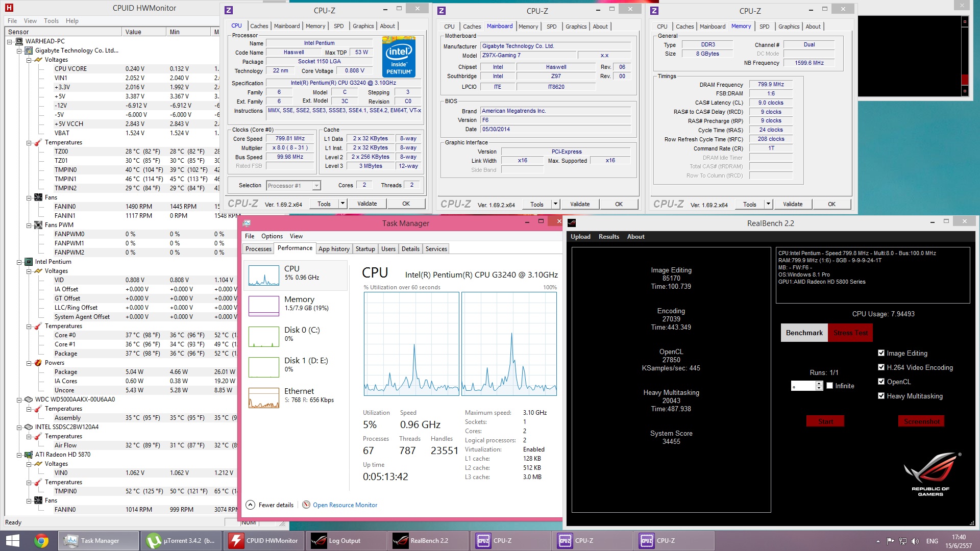The height and width of the screenshot is (551, 980).
Task: Uncheck the OpenCL benchmark checkbox
Action: (881, 382)
